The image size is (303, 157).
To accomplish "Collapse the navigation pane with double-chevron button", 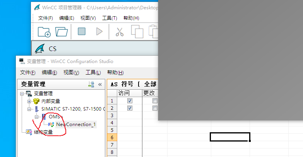I will tap(100, 84).
